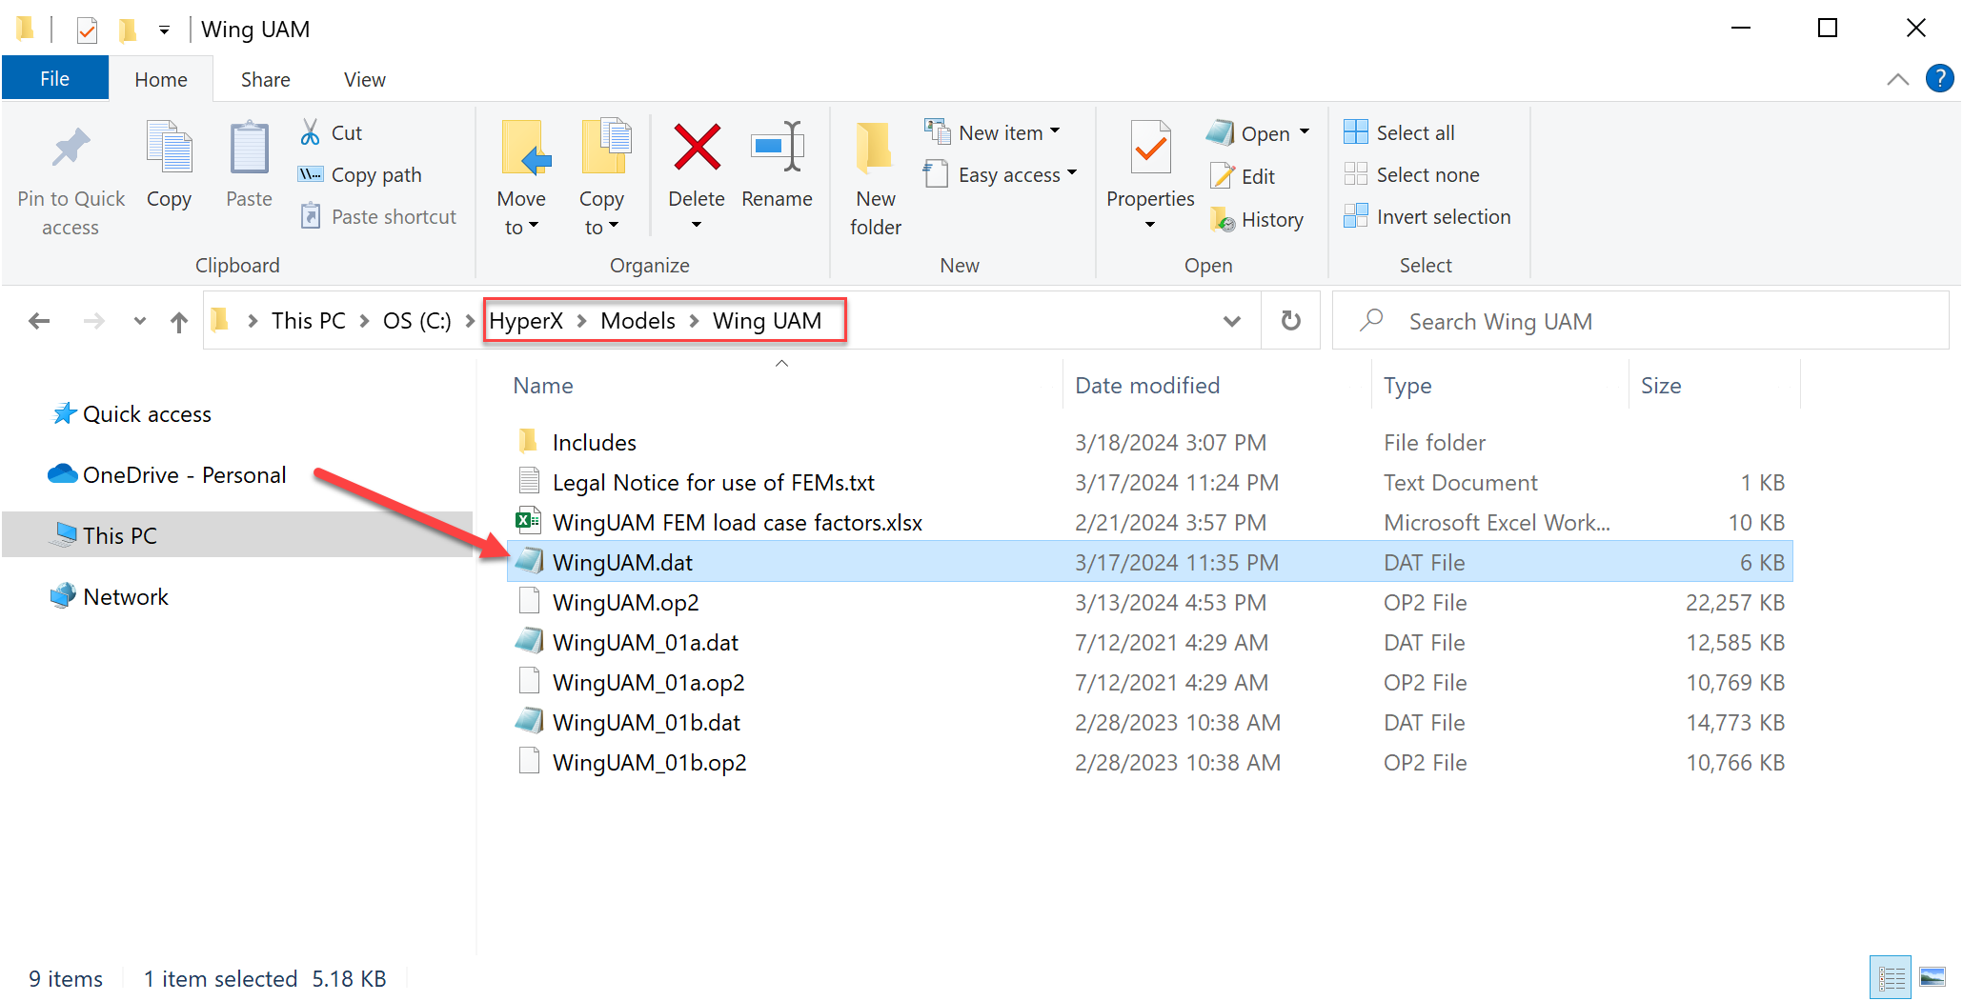Click Select none in ribbon
Image resolution: width=1963 pixels, height=1001 pixels.
click(1411, 175)
